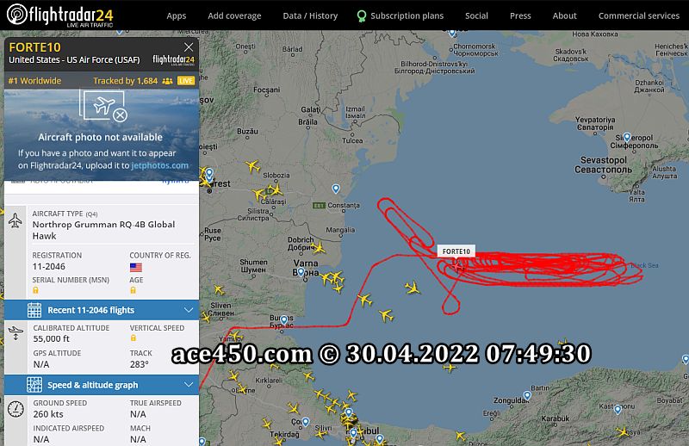Screen dimensions: 689x446
Task: Click the aircraft photo placeholder image
Action: tap(103, 105)
